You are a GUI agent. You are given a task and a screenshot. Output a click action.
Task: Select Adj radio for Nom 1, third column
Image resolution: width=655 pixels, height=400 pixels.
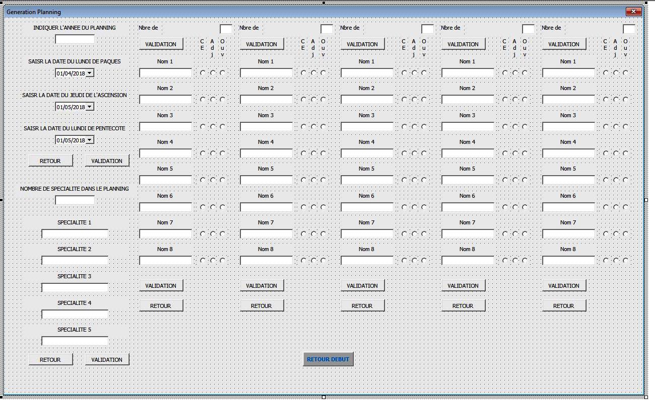414,73
